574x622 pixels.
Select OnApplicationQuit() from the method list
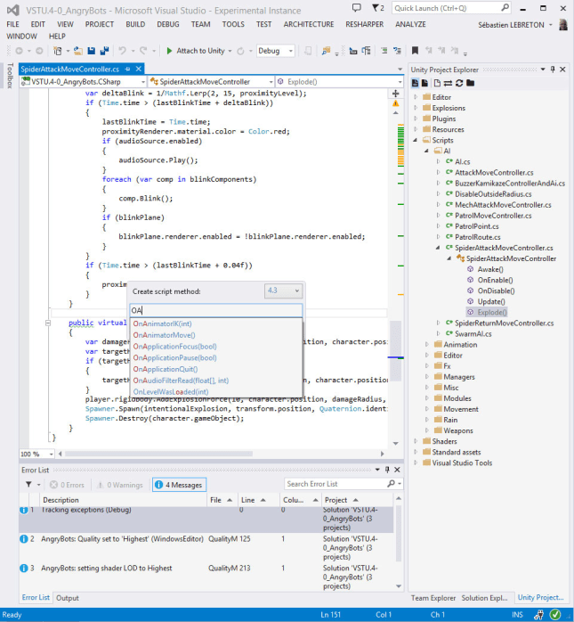pos(164,369)
